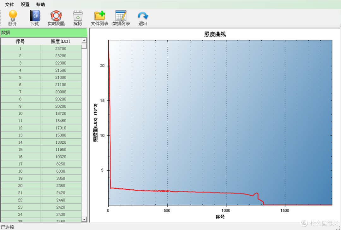Click the data list scroll-down arrow
This screenshot has height=230, width=341.
pos(84,219)
